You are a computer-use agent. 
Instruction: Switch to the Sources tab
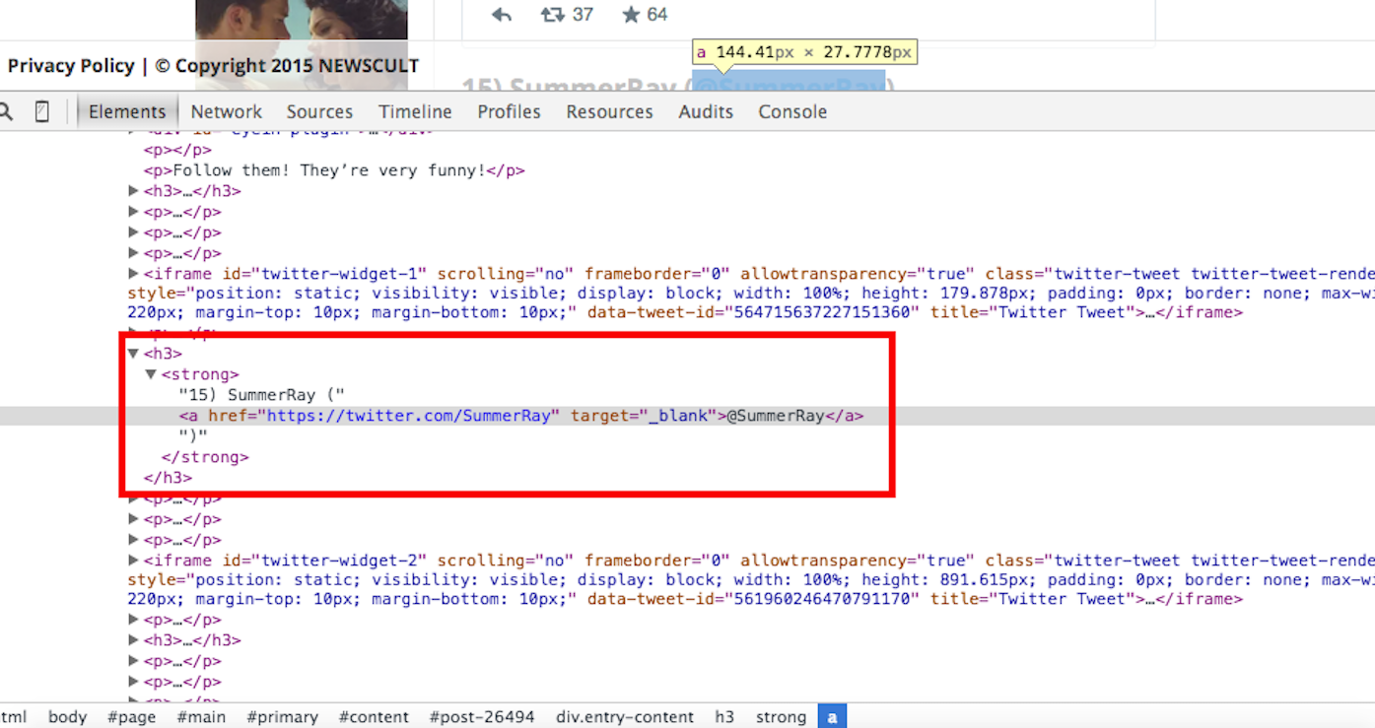pos(319,111)
